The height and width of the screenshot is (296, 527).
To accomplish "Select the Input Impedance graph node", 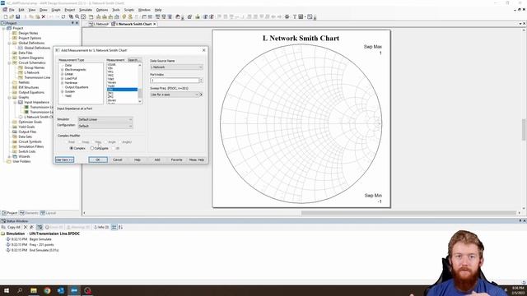I will [36, 102].
